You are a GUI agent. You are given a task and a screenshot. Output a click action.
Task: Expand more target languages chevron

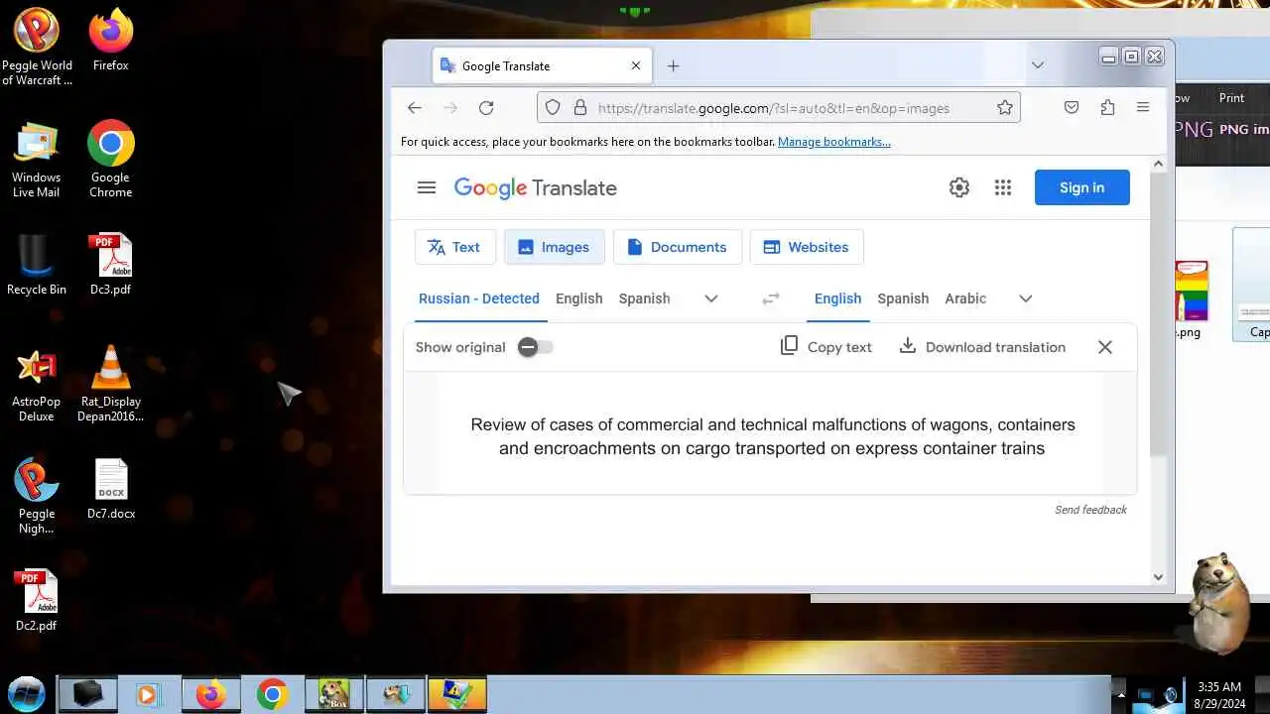1026,298
